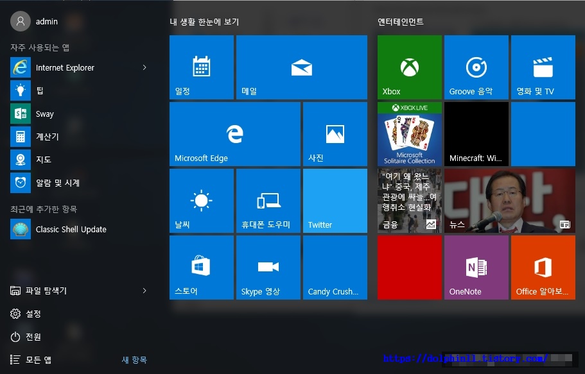
Task: Open the 금융 finance news tile
Action: pos(410,201)
